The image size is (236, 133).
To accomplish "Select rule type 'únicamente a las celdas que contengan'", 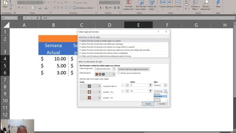I will pos(124,44).
